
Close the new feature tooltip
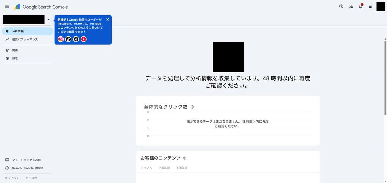tap(108, 19)
